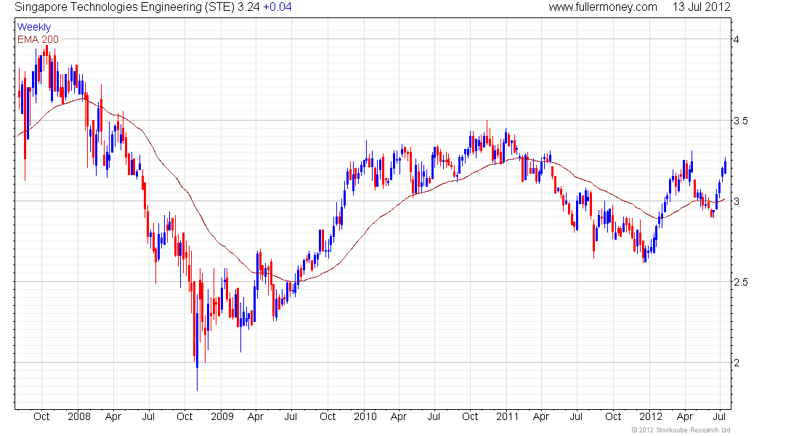Click the '2010' x-axis label
Viewport: 799px width, 436px height.
pos(365,416)
